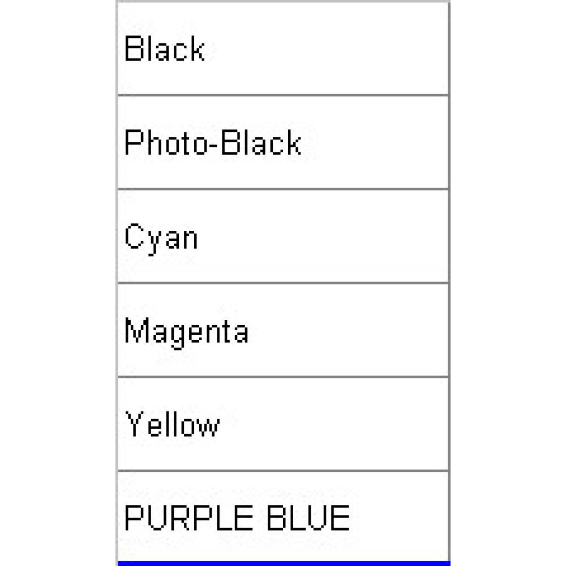Screen dimensions: 566x566
Task: Highlight the Yellow ink cell
Action: coord(284,424)
